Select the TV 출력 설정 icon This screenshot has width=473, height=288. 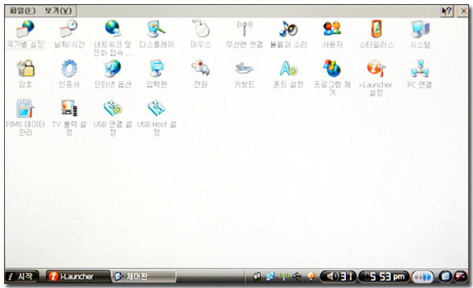click(69, 108)
